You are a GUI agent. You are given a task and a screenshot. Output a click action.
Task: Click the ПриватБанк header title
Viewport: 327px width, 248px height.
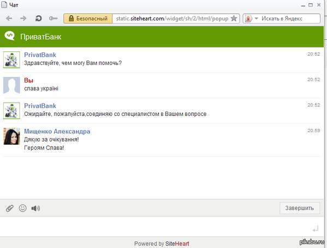40,37
